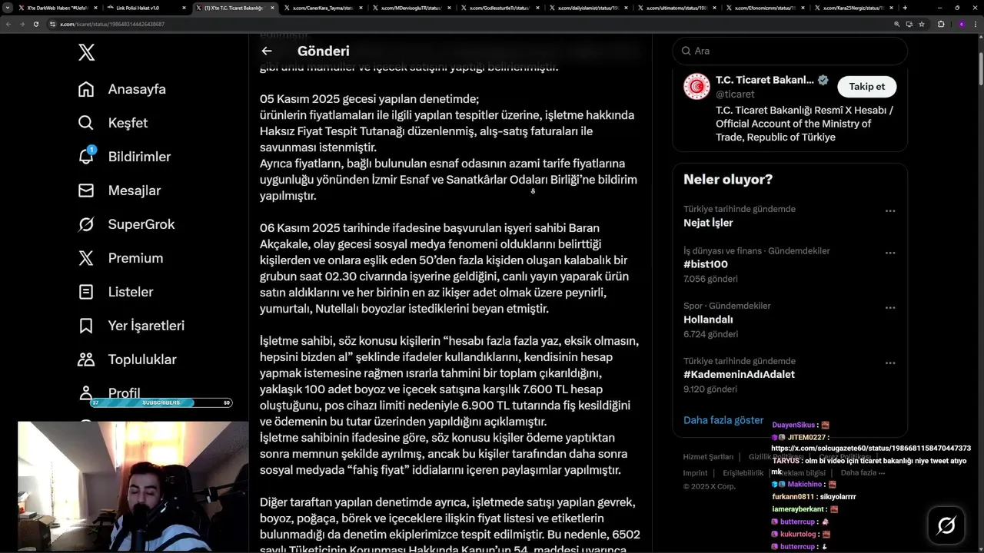
Task: Open Grok floating button
Action: click(946, 525)
